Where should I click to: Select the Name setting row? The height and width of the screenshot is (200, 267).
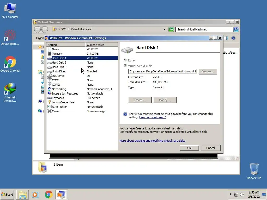click(x=82, y=49)
